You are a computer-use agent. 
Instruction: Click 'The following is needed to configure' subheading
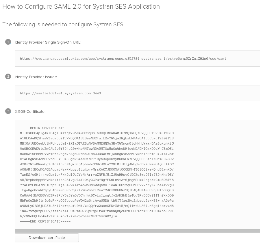tap(63, 25)
